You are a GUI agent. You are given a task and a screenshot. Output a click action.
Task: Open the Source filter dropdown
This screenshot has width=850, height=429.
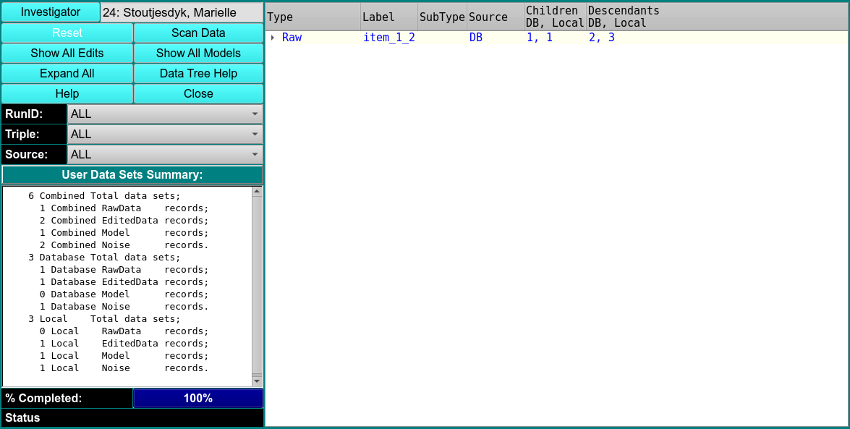[x=165, y=155]
